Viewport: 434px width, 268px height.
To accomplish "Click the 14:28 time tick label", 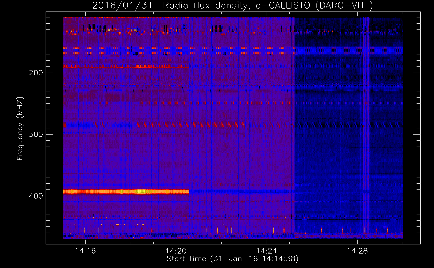I will (357, 251).
